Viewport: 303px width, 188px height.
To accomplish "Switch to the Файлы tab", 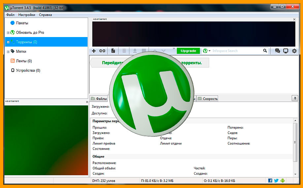I will pyautogui.click(x=99, y=99).
